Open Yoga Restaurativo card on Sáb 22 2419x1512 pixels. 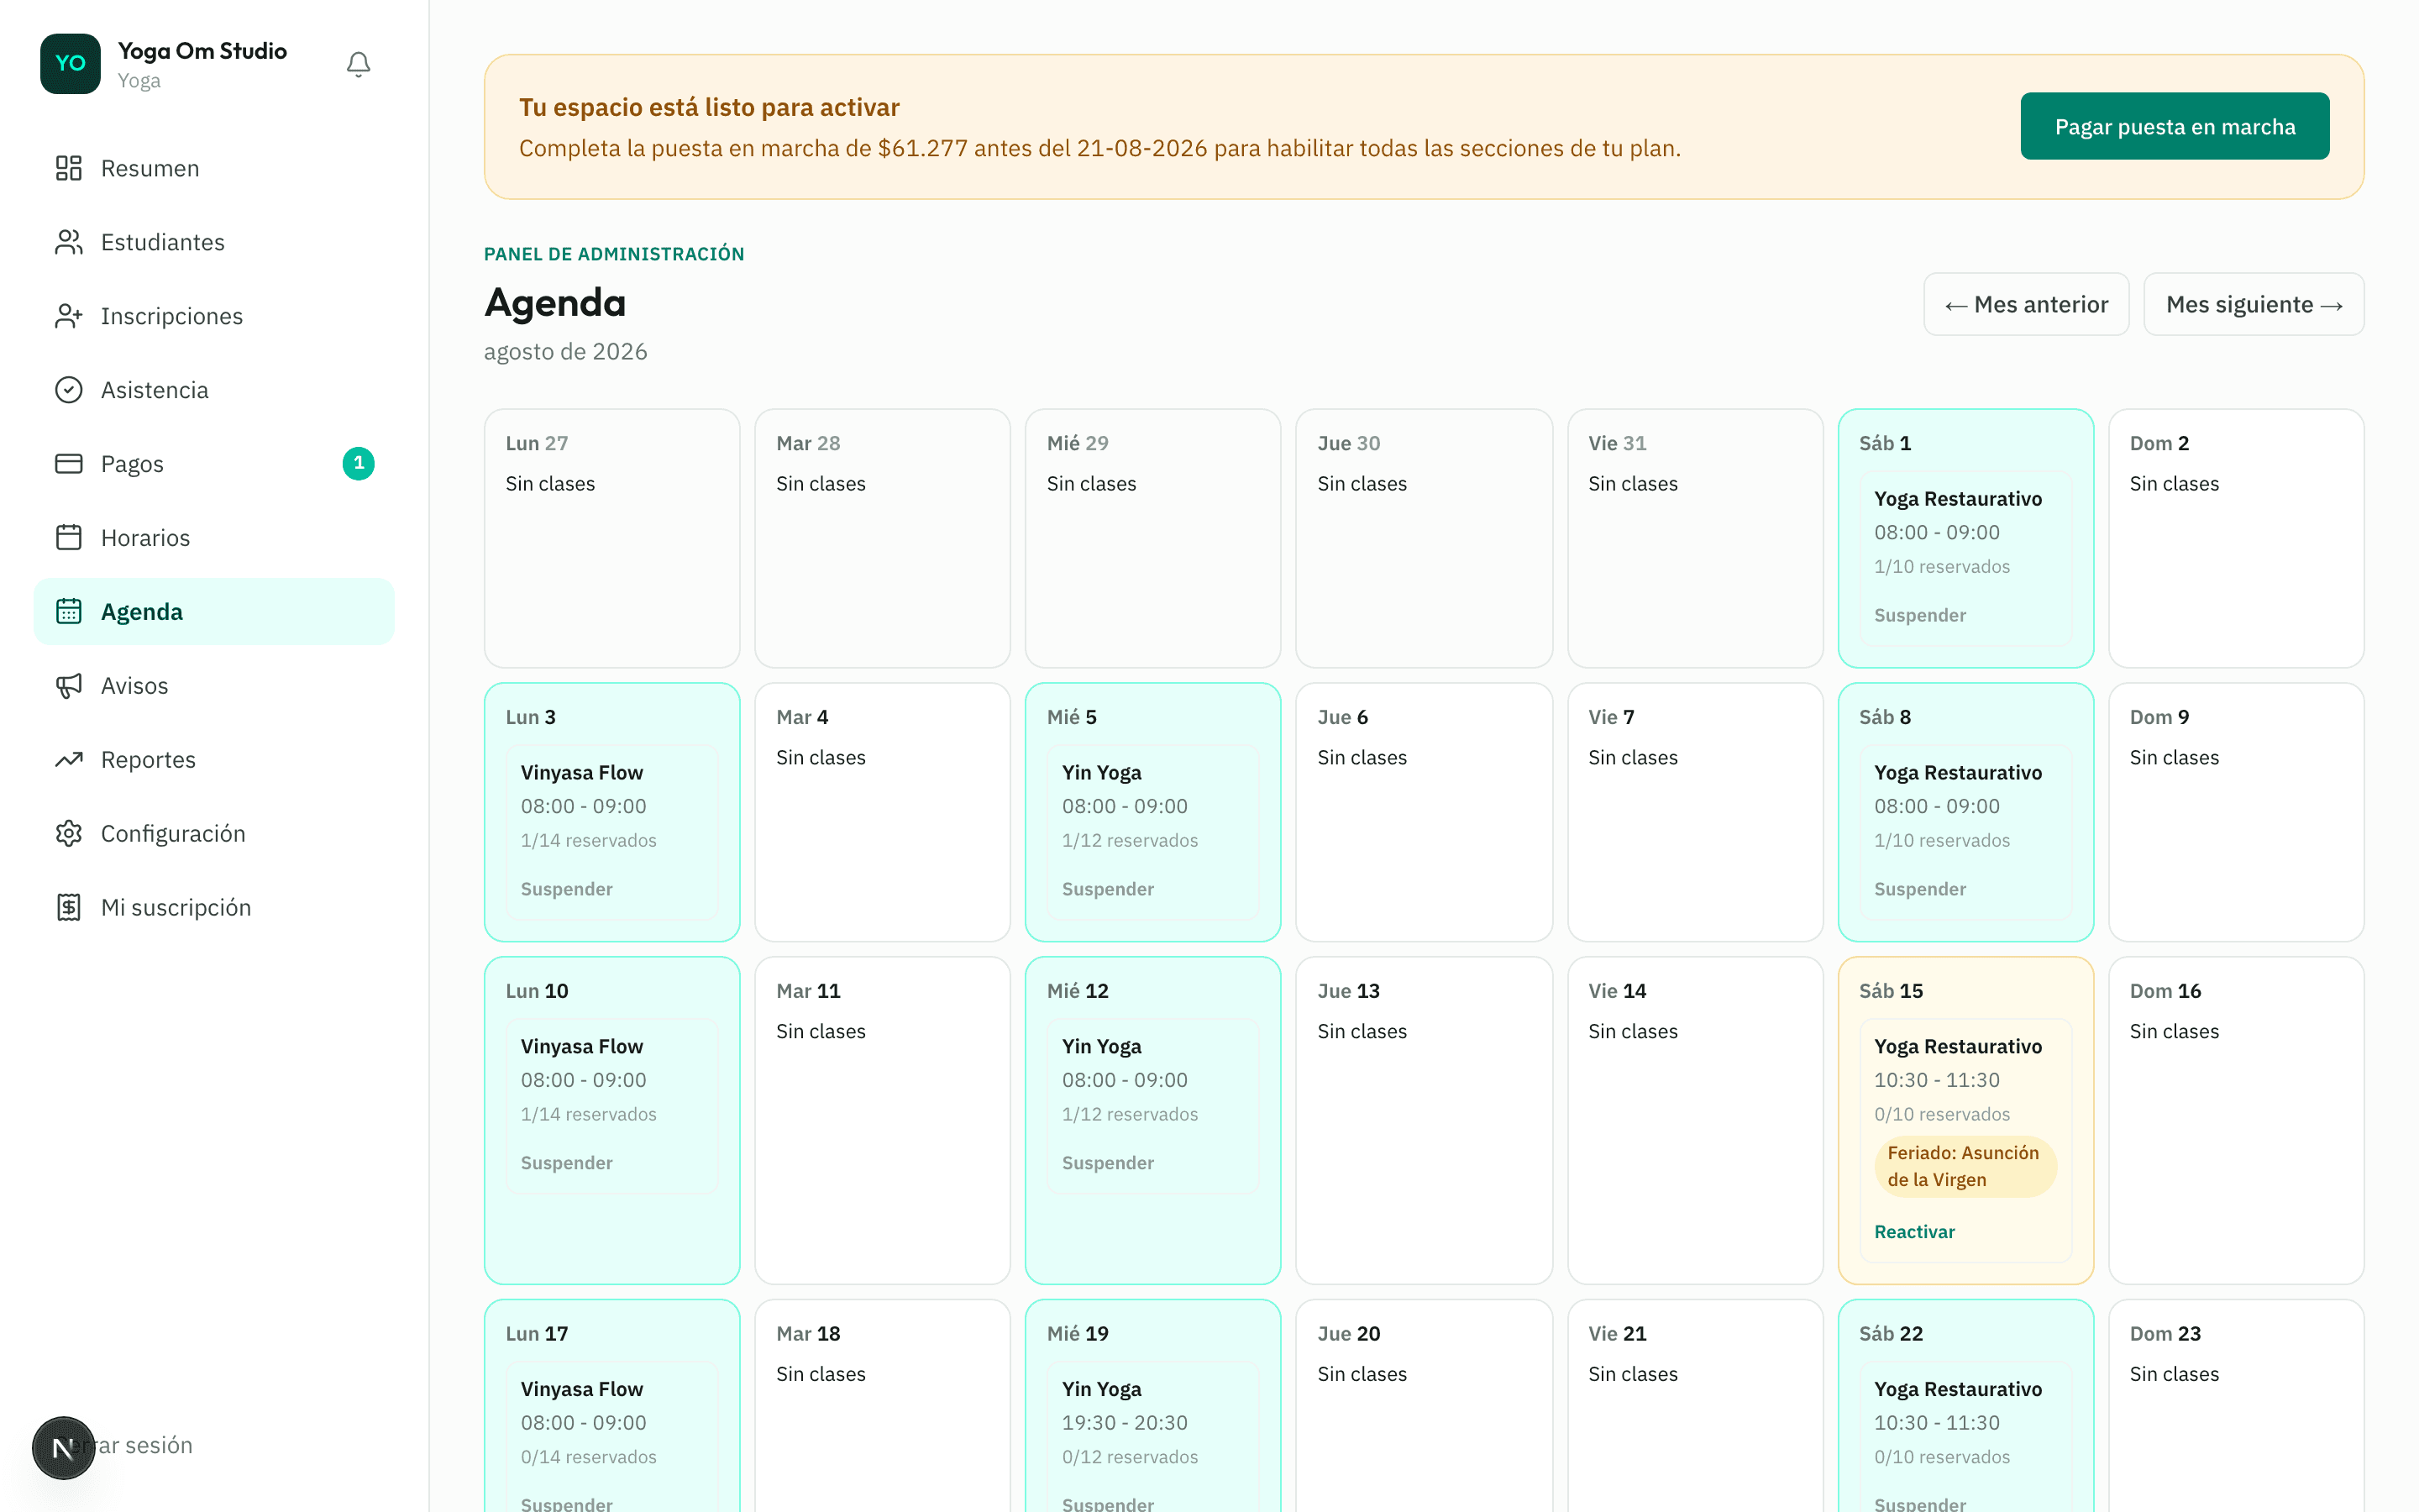1965,1438
